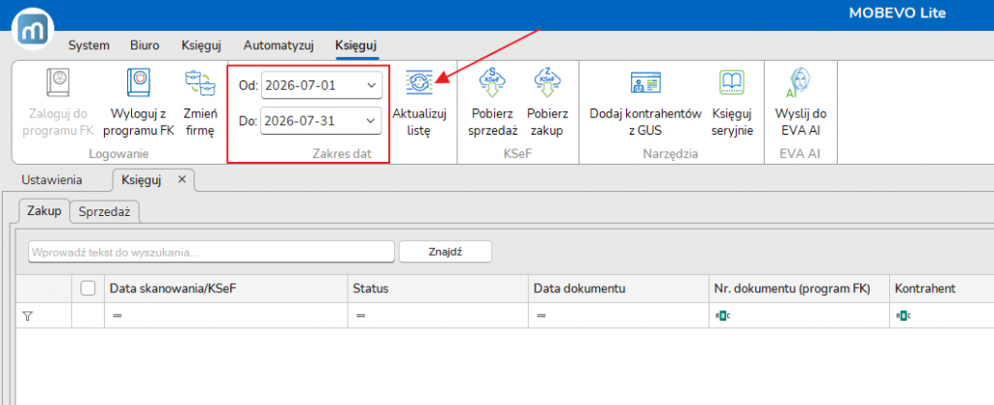Refresh with Aktualizuj listę icon
This screenshot has width=994, height=405.
coord(419,83)
